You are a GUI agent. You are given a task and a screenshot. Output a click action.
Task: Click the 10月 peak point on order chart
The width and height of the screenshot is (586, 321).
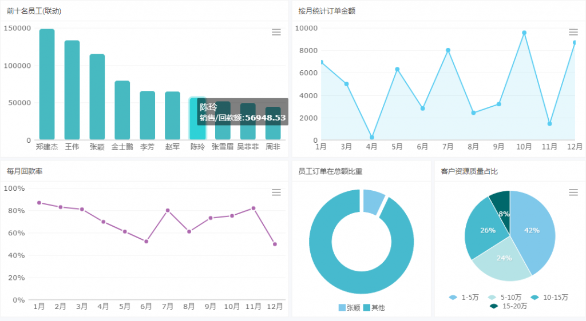(x=524, y=33)
